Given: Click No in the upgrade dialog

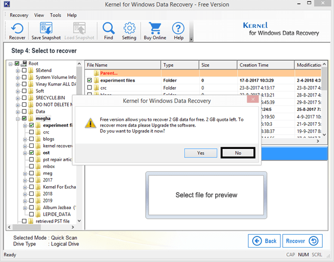Looking at the screenshot, I should pyautogui.click(x=238, y=153).
